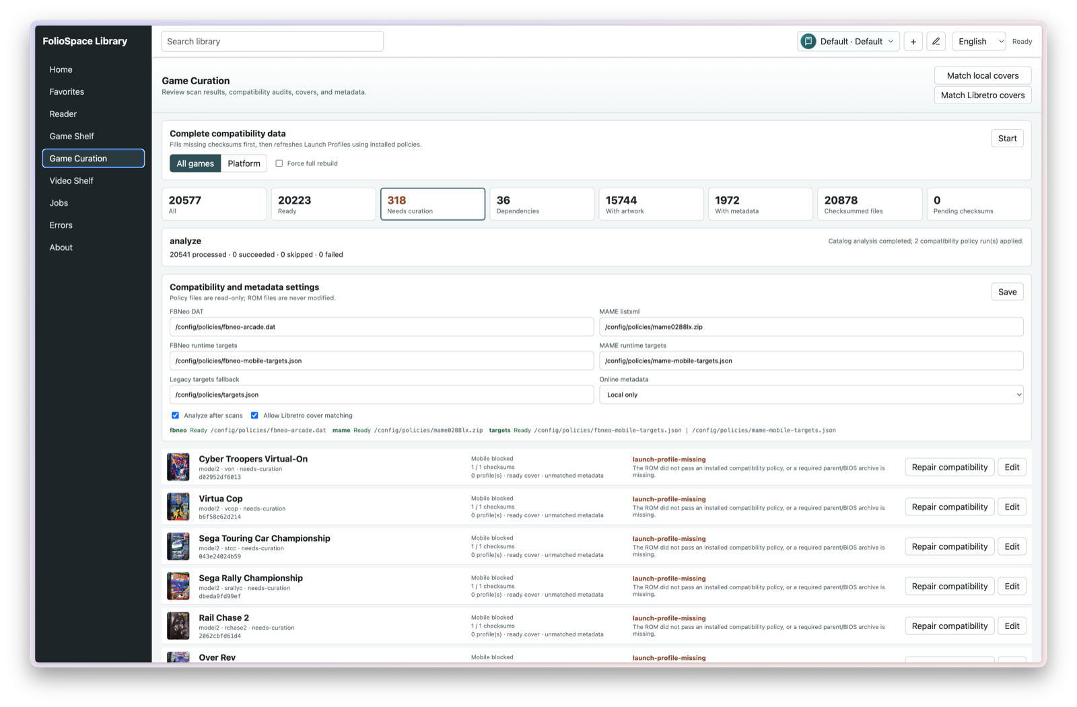Viewport: 1077px width, 707px height.
Task: Repair compatibility for Sega Touring Car Championship
Action: click(x=949, y=547)
